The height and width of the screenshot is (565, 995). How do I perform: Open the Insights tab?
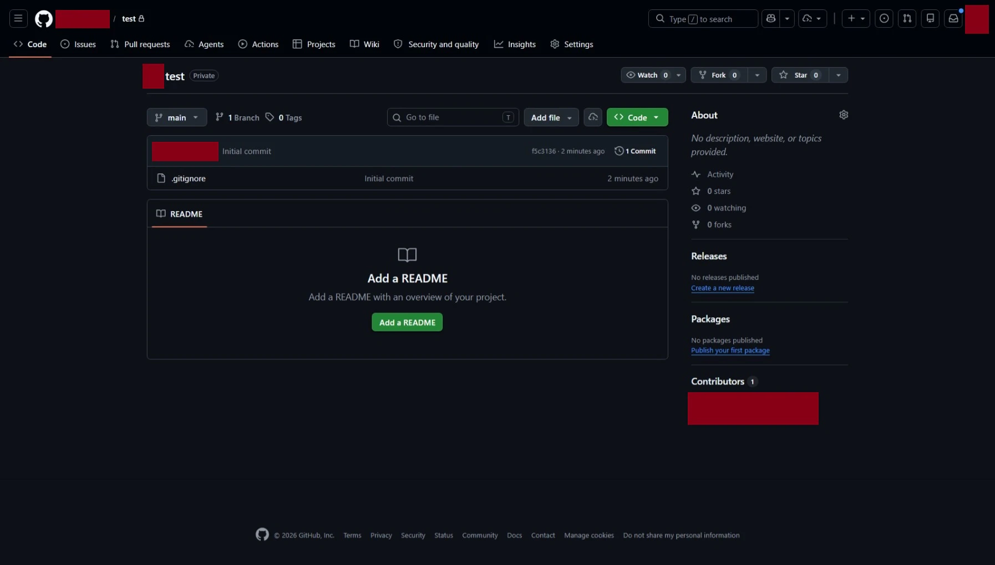515,44
